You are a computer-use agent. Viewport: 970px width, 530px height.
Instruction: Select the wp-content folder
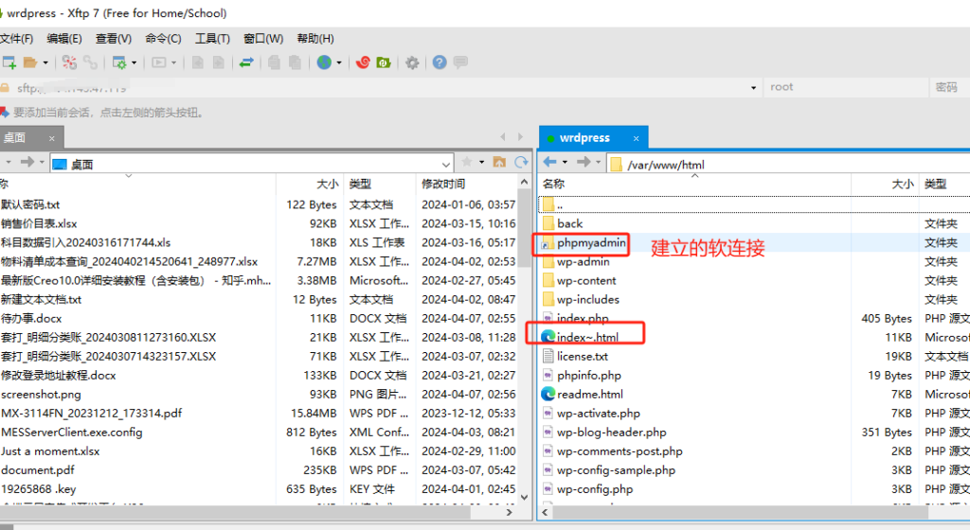tap(586, 280)
